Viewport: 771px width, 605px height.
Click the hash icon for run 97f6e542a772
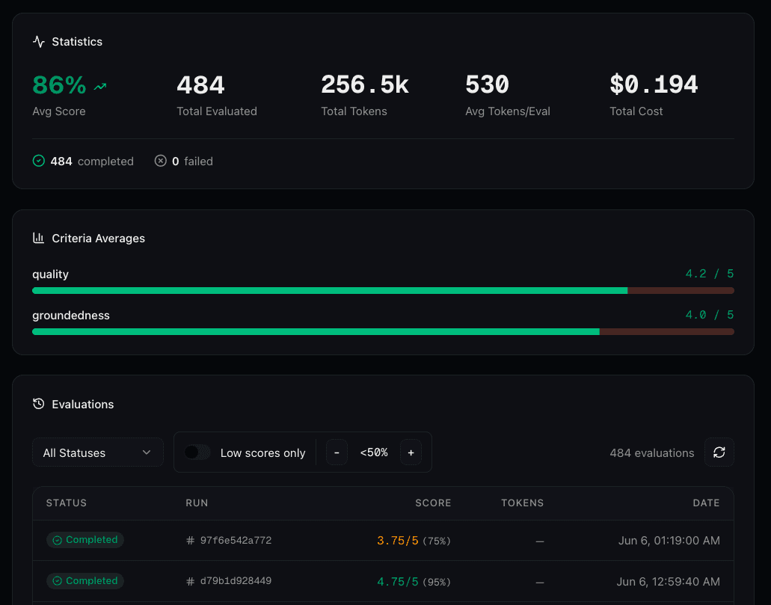pos(190,541)
